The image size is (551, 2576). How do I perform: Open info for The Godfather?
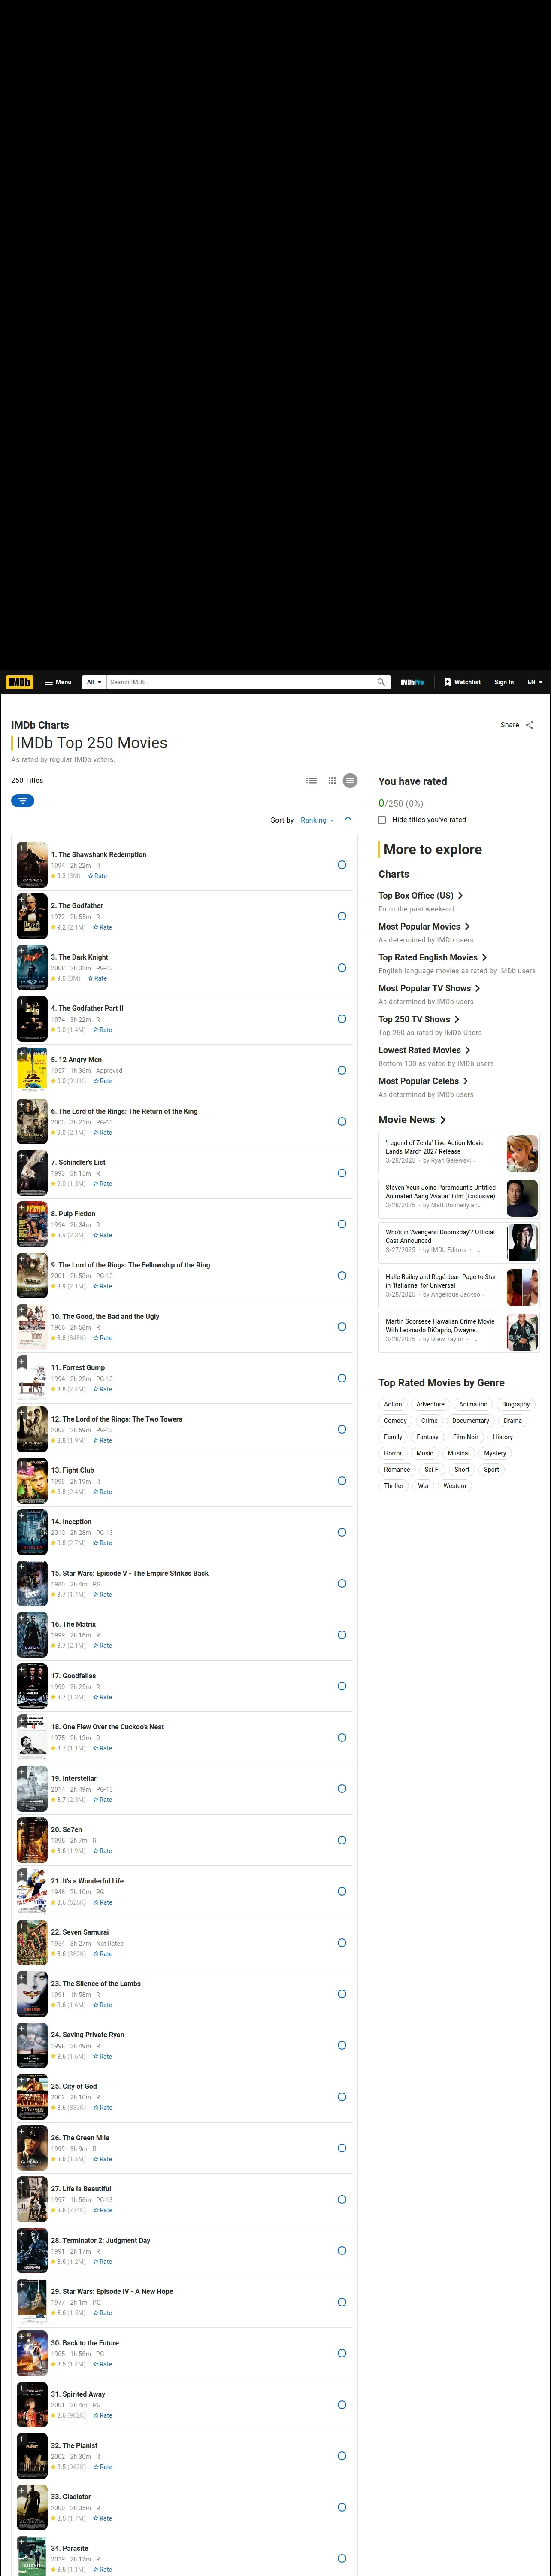[342, 916]
